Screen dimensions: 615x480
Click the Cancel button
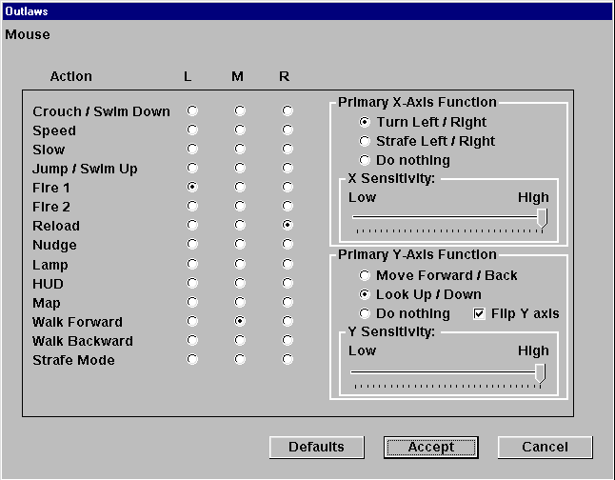pyautogui.click(x=546, y=447)
